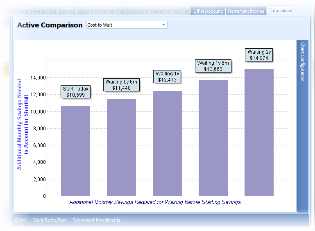Click the left panel splitter handle
This screenshot has width=315, height=231.
[x=11, y=120]
